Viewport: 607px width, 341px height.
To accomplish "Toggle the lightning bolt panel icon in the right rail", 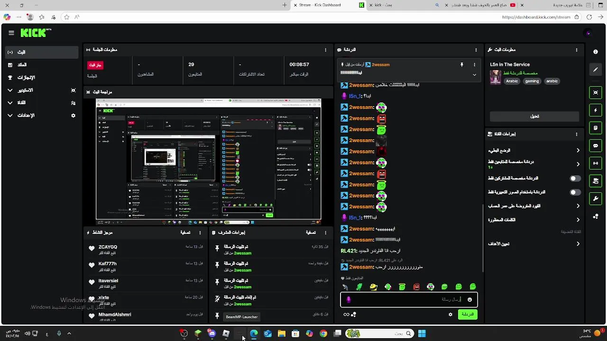I will click(596, 110).
